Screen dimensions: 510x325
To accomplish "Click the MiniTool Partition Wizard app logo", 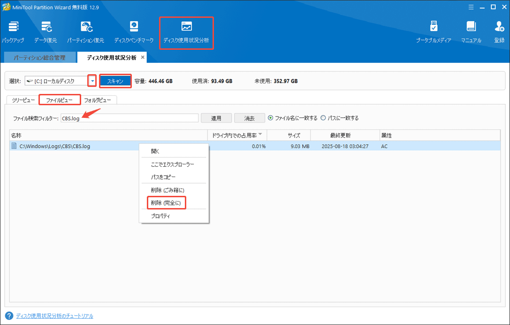I will (6, 7).
